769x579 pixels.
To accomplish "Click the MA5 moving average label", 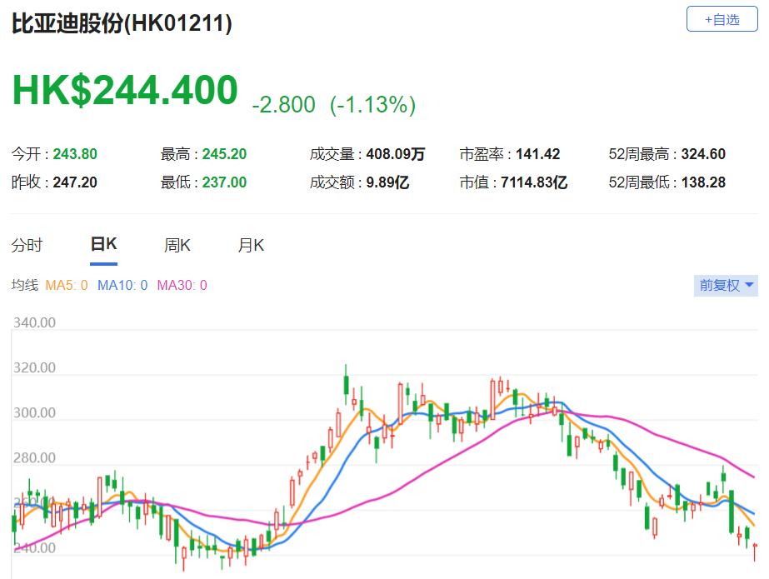I will (x=66, y=285).
